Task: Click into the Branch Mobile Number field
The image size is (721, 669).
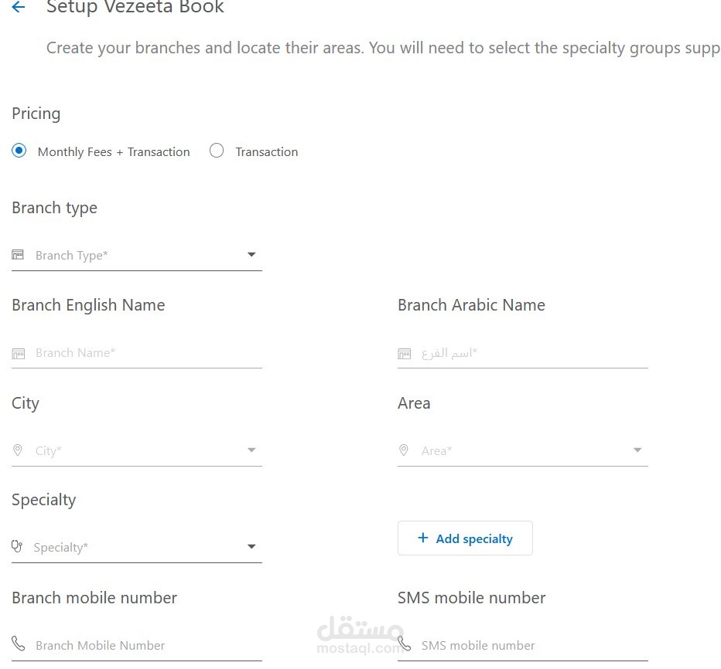Action: click(147, 645)
